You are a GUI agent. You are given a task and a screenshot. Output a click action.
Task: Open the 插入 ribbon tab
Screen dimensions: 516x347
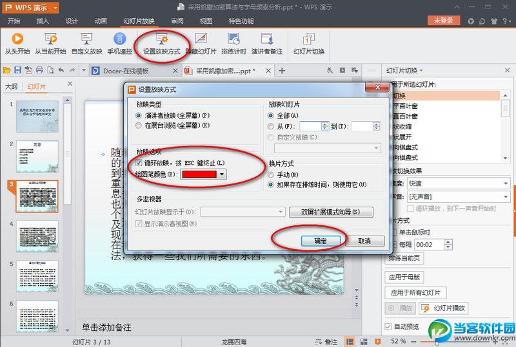point(43,21)
